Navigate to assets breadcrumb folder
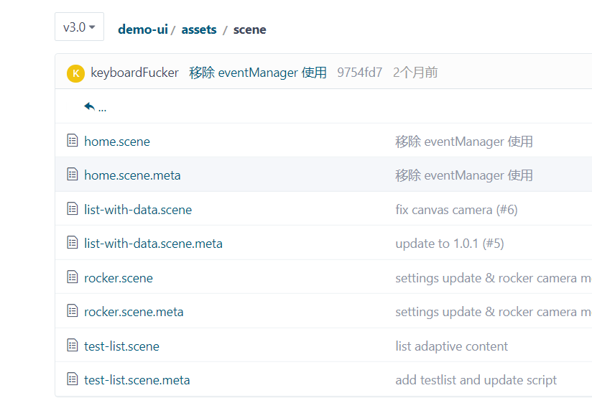Image resolution: width=592 pixels, height=416 pixels. (199, 29)
